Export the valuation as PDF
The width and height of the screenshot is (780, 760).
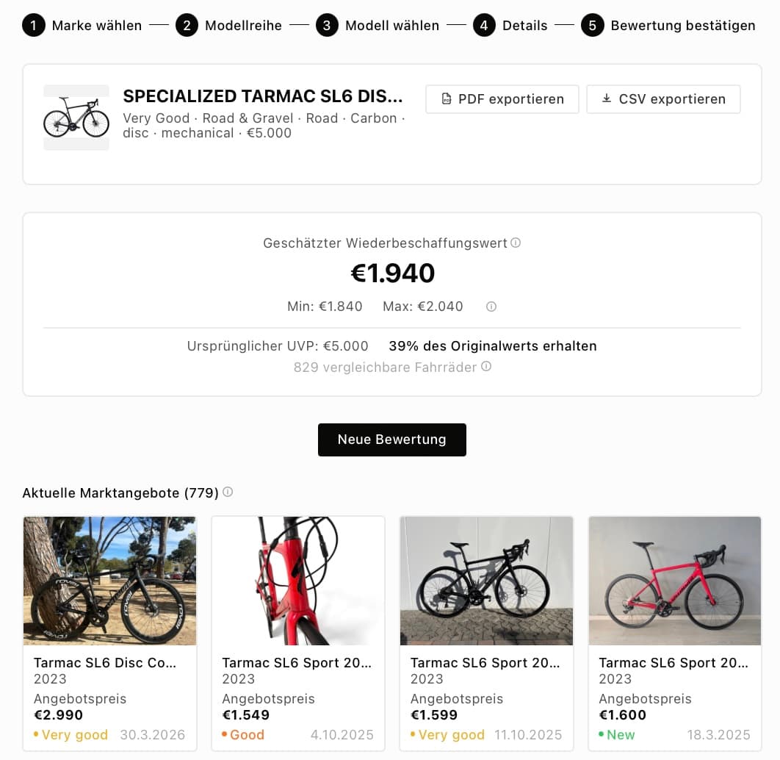502,99
